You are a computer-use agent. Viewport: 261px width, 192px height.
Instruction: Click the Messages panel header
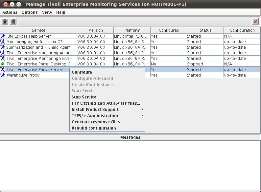(130, 137)
